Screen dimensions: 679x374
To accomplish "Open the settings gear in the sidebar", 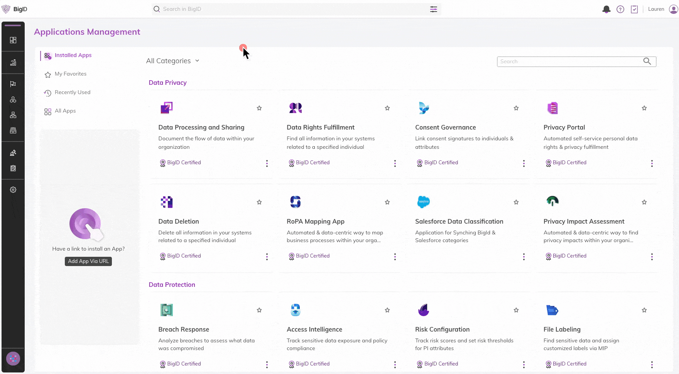I will [13, 190].
